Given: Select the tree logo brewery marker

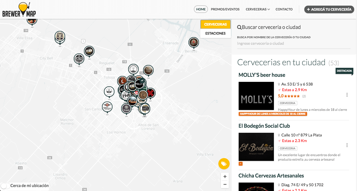Looking at the screenshot, I should coord(133,69).
